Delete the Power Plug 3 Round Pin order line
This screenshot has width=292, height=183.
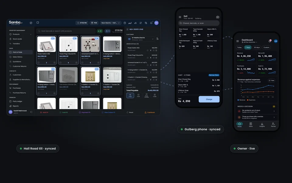pyautogui.click(x=156, y=58)
